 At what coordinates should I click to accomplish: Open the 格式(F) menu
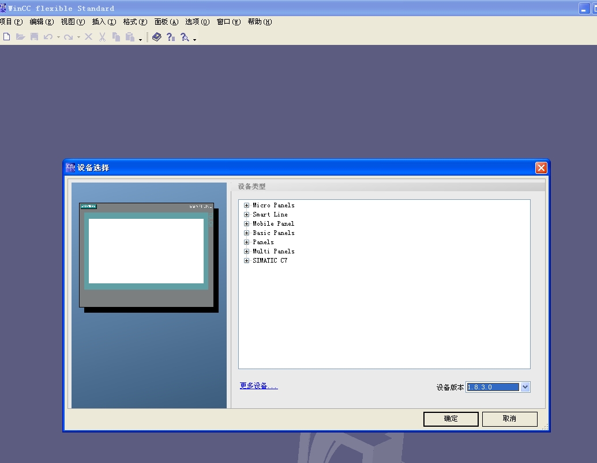coord(135,22)
